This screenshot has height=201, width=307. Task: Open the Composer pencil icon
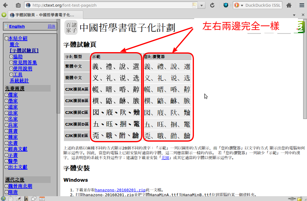19,199
